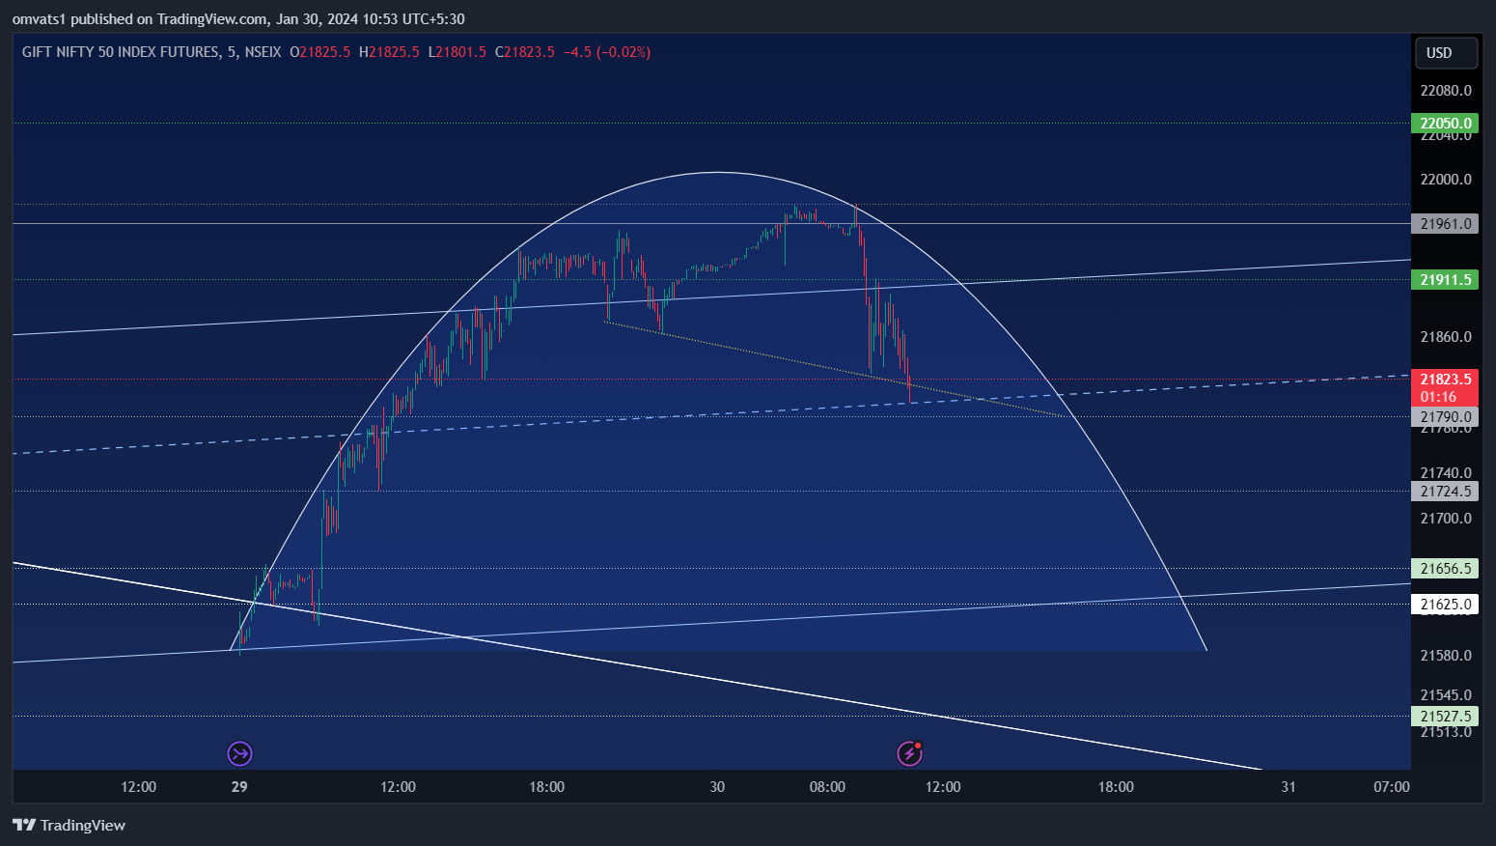Click date label 31 on time axis

pyautogui.click(x=1288, y=787)
